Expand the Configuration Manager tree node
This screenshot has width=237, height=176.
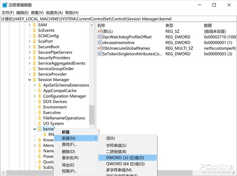[x=35, y=96]
